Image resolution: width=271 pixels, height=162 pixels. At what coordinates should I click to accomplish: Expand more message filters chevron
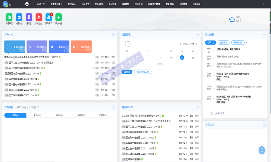(x=247, y=43)
